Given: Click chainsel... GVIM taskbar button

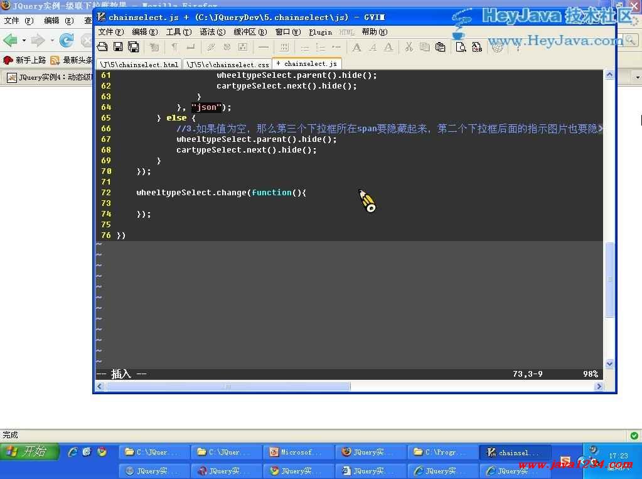Looking at the screenshot, I should click(x=515, y=453).
